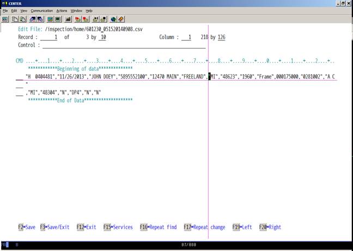Click F15=Services function key
353x251 pixels.
(118, 227)
